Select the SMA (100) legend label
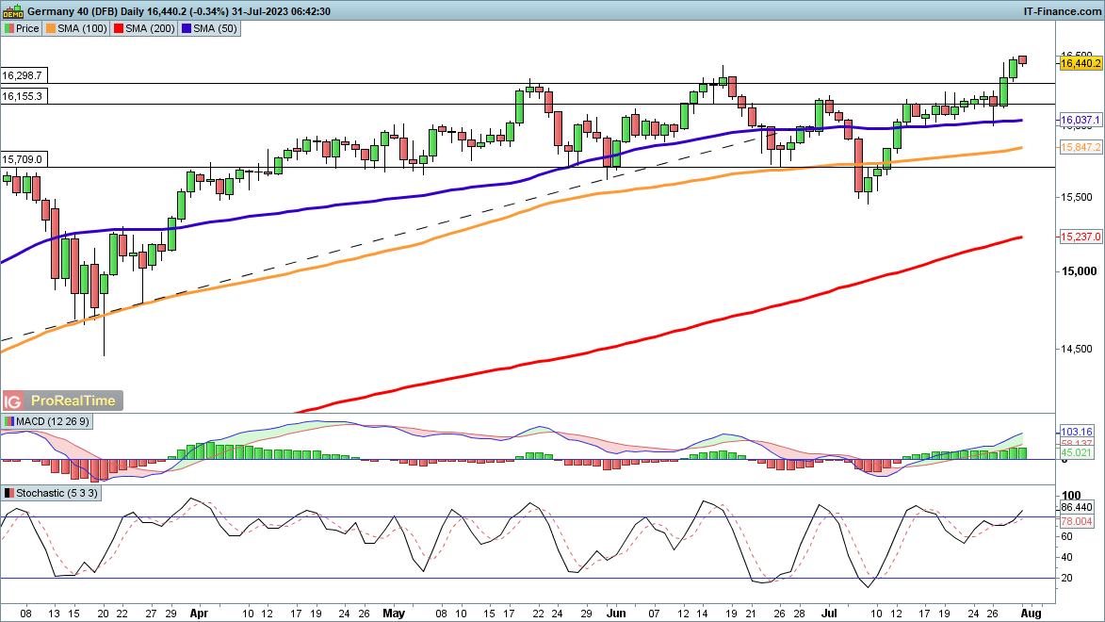This screenshot has height=622, width=1105. tap(83, 28)
